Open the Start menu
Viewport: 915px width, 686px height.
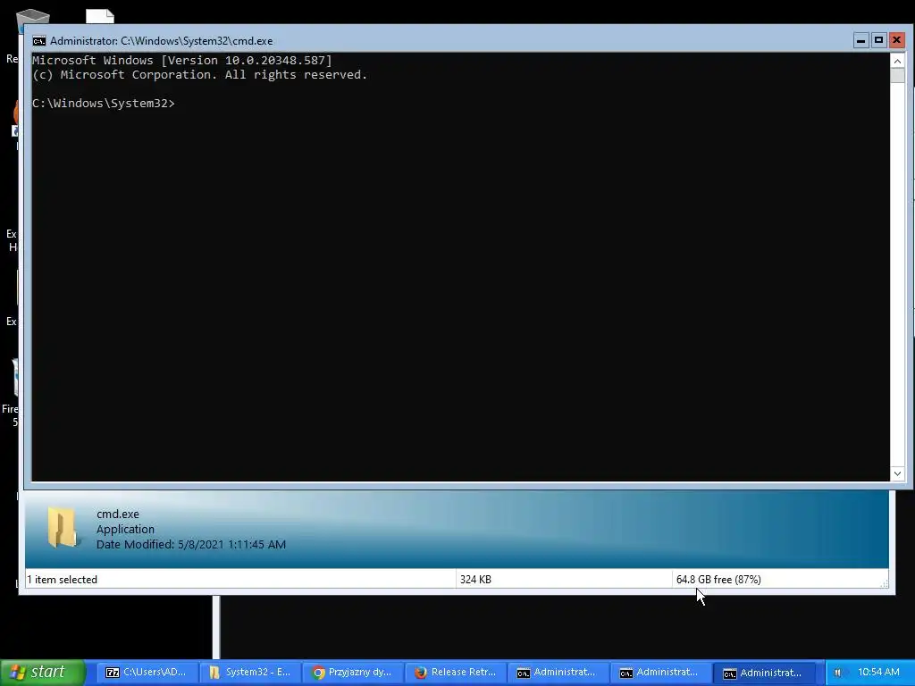pyautogui.click(x=43, y=673)
